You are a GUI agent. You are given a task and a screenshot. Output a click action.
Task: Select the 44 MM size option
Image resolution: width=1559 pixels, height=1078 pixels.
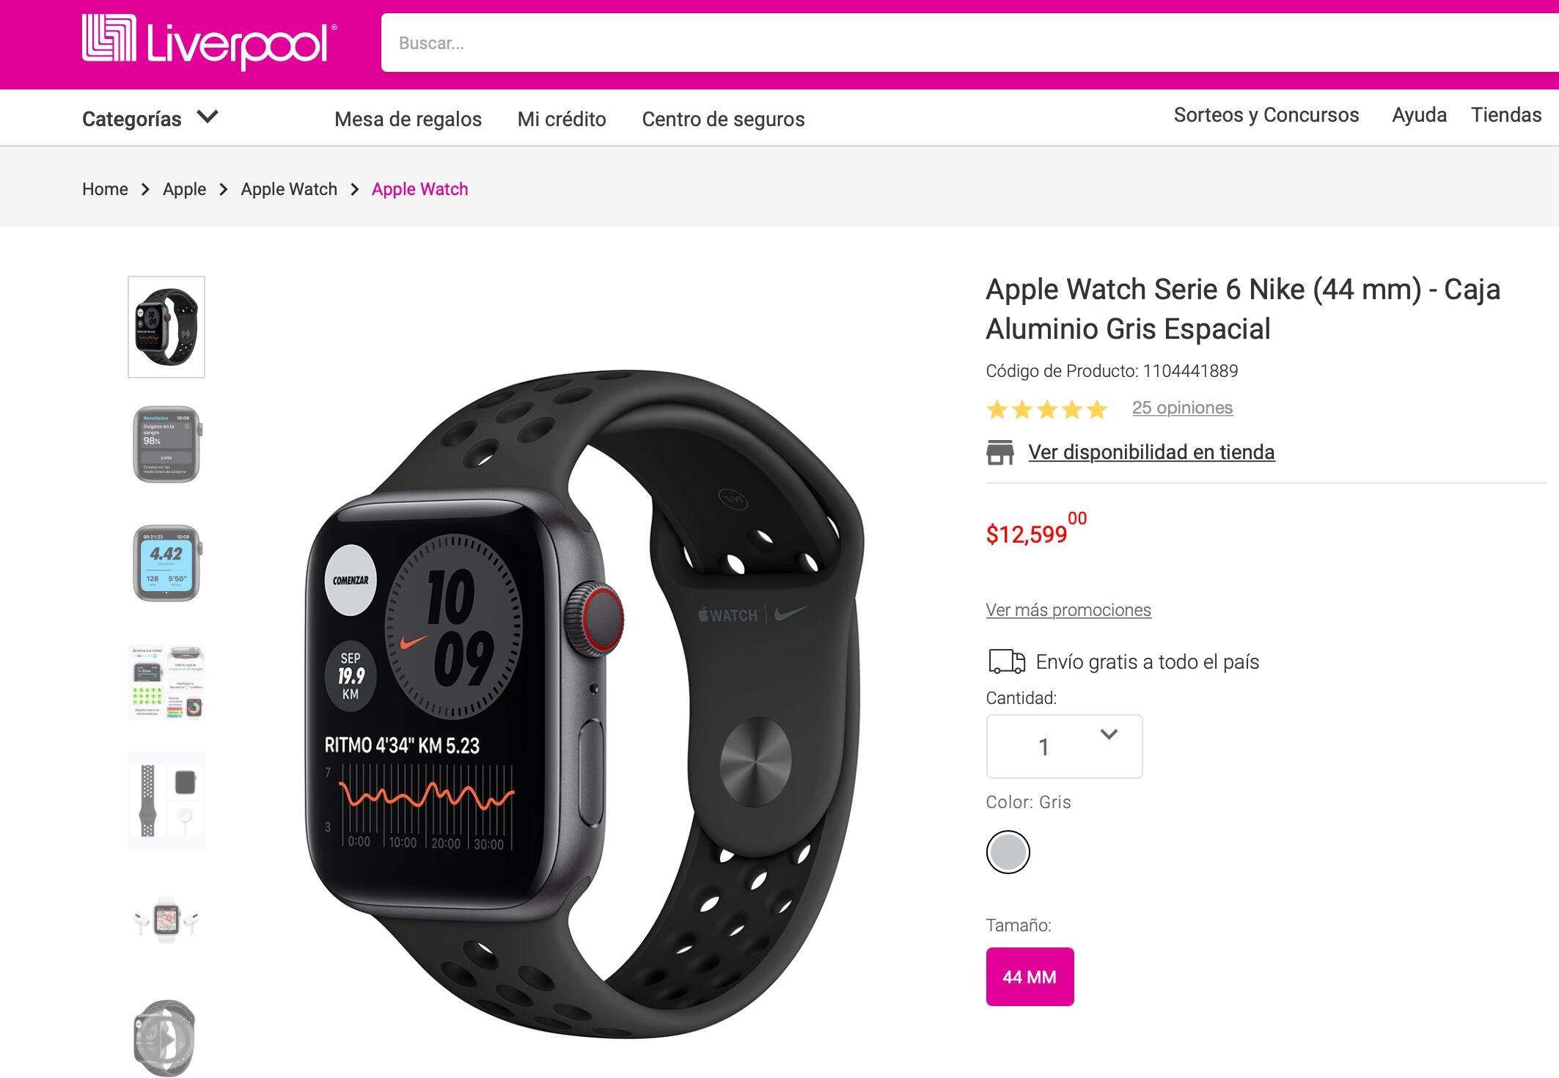click(1030, 977)
